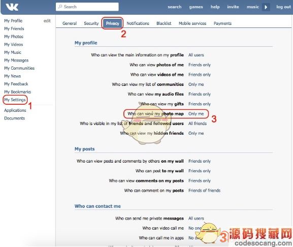Change who can view comments on posts
This screenshot has width=293, height=247.
pyautogui.click(x=200, y=180)
